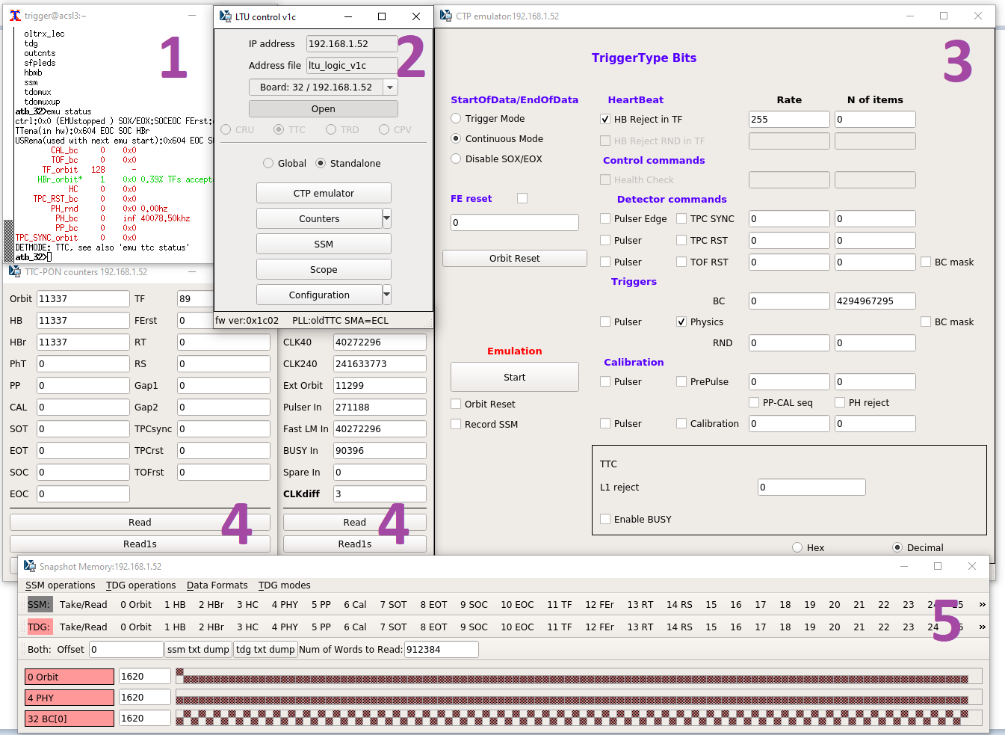Click 12 FEr in the TDG row

tap(599, 627)
